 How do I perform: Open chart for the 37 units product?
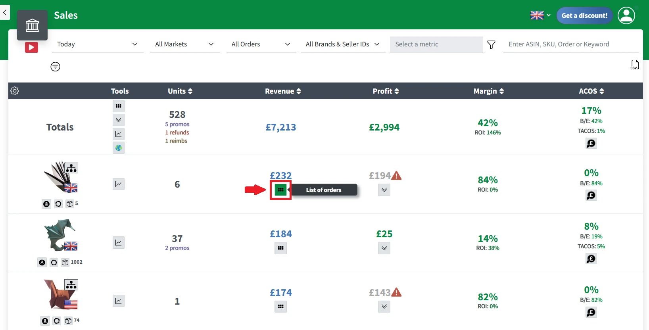(119, 242)
